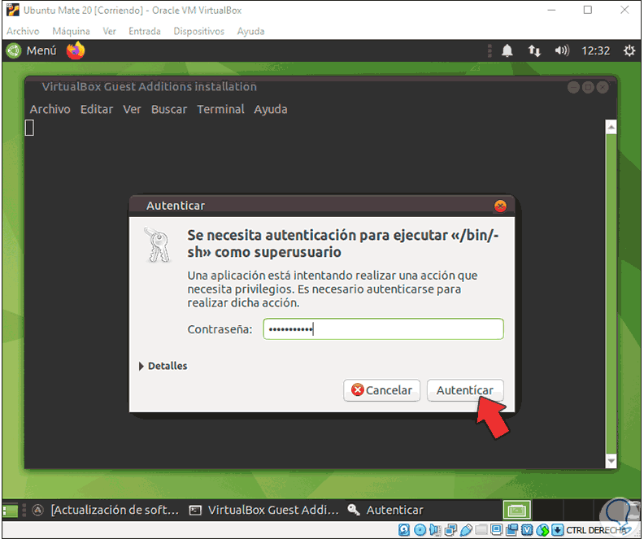Select the active workspace in the workspace switcher
This screenshot has height=539, width=644.
tap(517, 511)
